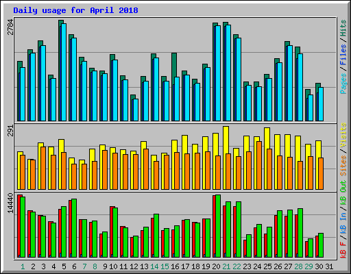The height and width of the screenshot is (274, 351).
Task: Click green day label 7 on the x-axis
Action: pos(84,266)
